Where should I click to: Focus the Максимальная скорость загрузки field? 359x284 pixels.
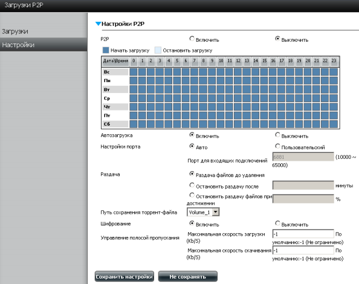pos(303,234)
